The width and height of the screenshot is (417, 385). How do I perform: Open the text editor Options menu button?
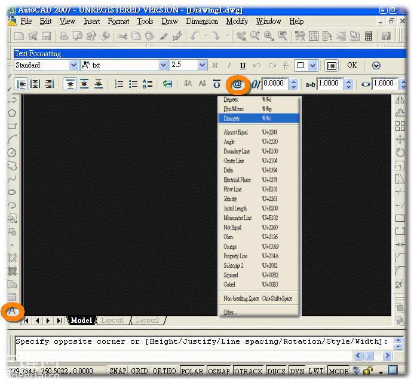click(376, 65)
